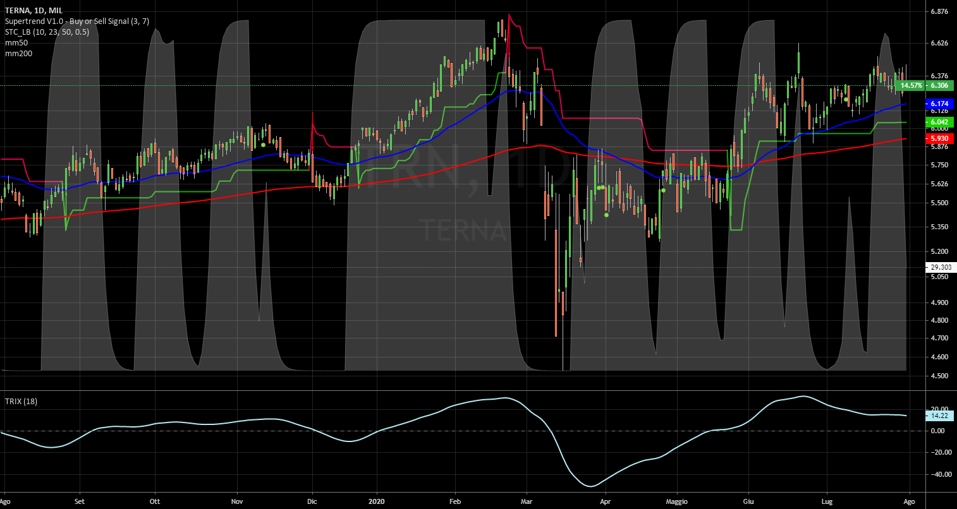
Task: Click 5.876 on the price axis
Action: pyautogui.click(x=939, y=147)
